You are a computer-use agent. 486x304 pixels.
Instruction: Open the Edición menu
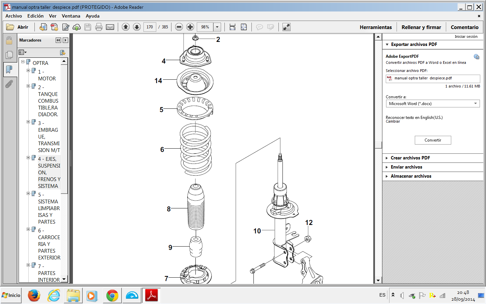coord(35,16)
